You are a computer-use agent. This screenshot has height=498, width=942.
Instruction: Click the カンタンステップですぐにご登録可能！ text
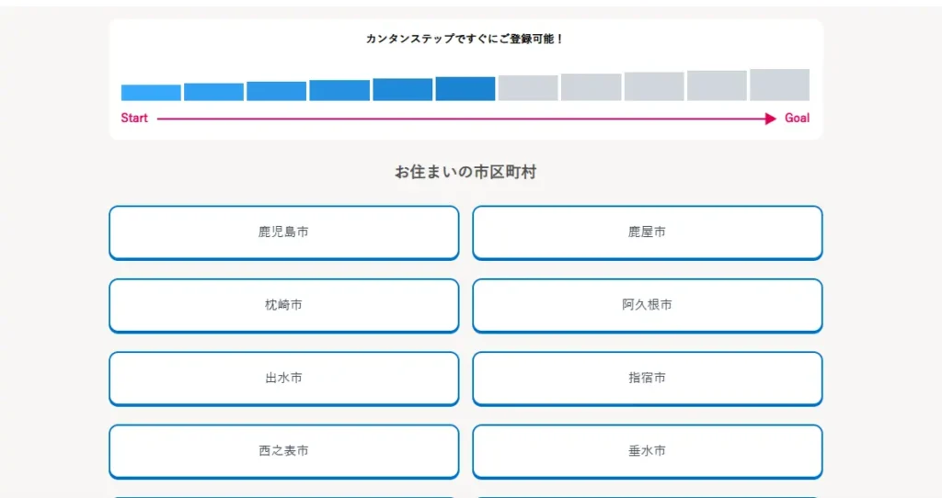(x=465, y=39)
